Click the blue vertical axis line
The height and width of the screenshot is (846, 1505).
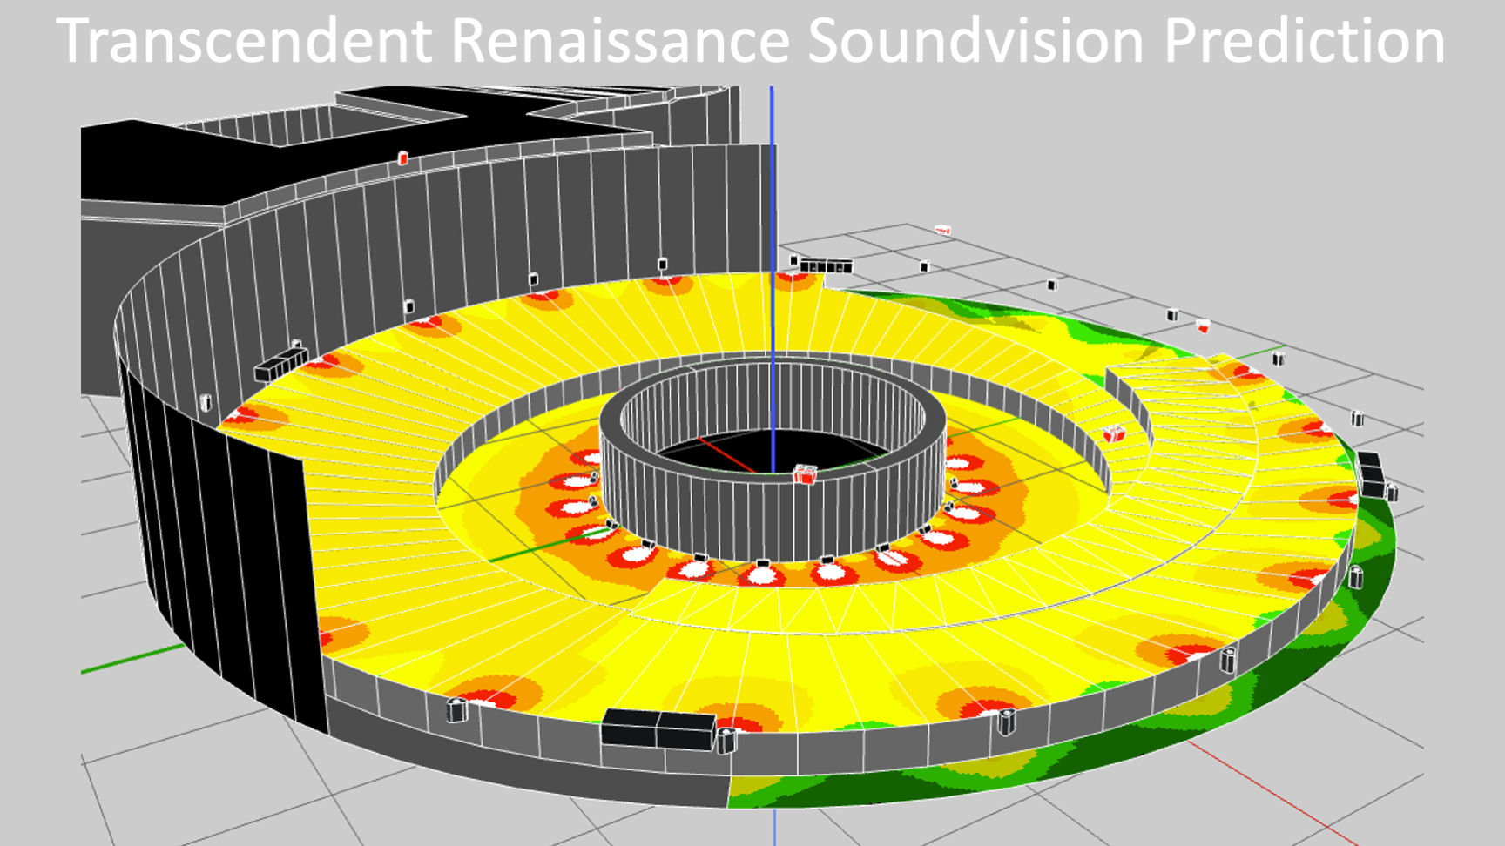pyautogui.click(x=773, y=279)
